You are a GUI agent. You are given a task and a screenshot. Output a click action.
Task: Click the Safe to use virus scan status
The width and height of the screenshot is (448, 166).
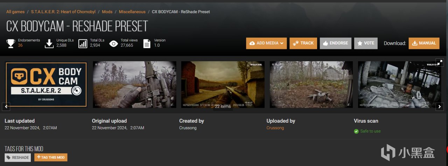click(x=370, y=131)
